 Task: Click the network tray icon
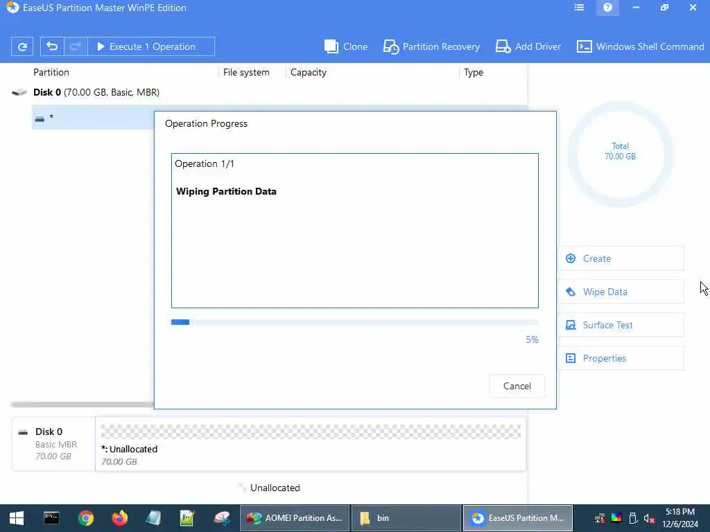[600, 518]
